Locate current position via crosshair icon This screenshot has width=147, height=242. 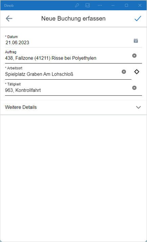(x=136, y=72)
